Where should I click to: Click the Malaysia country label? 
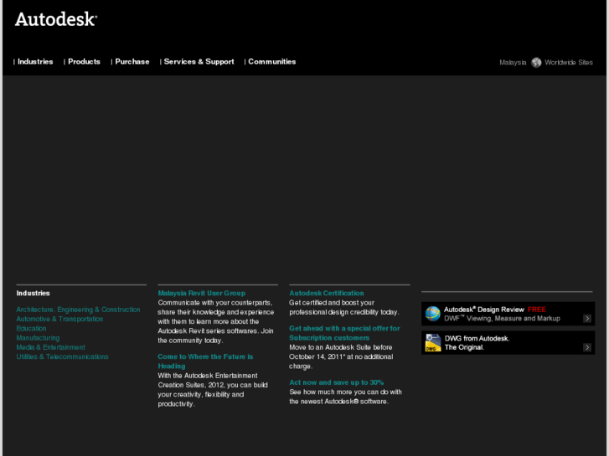(x=513, y=63)
